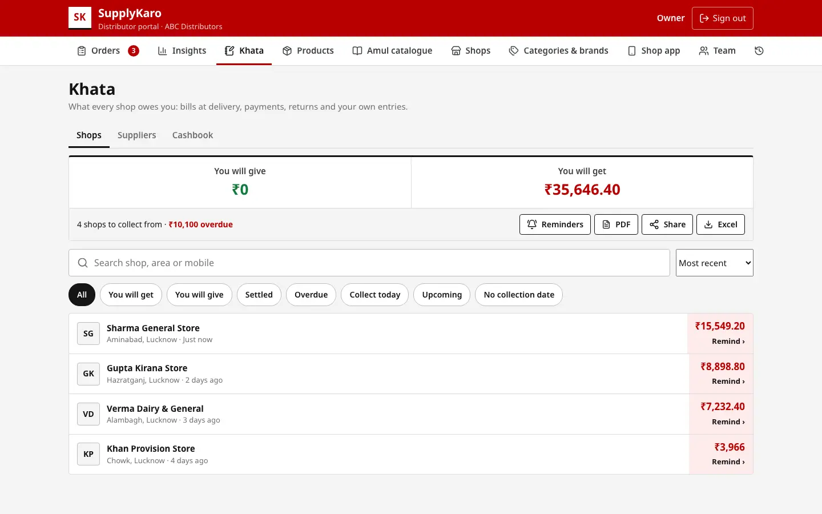
Task: Click the KP avatar for Khan Provision Store
Action: (88, 454)
